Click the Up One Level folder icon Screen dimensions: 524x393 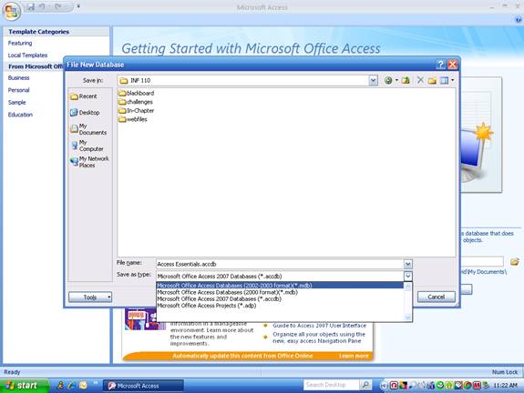406,80
